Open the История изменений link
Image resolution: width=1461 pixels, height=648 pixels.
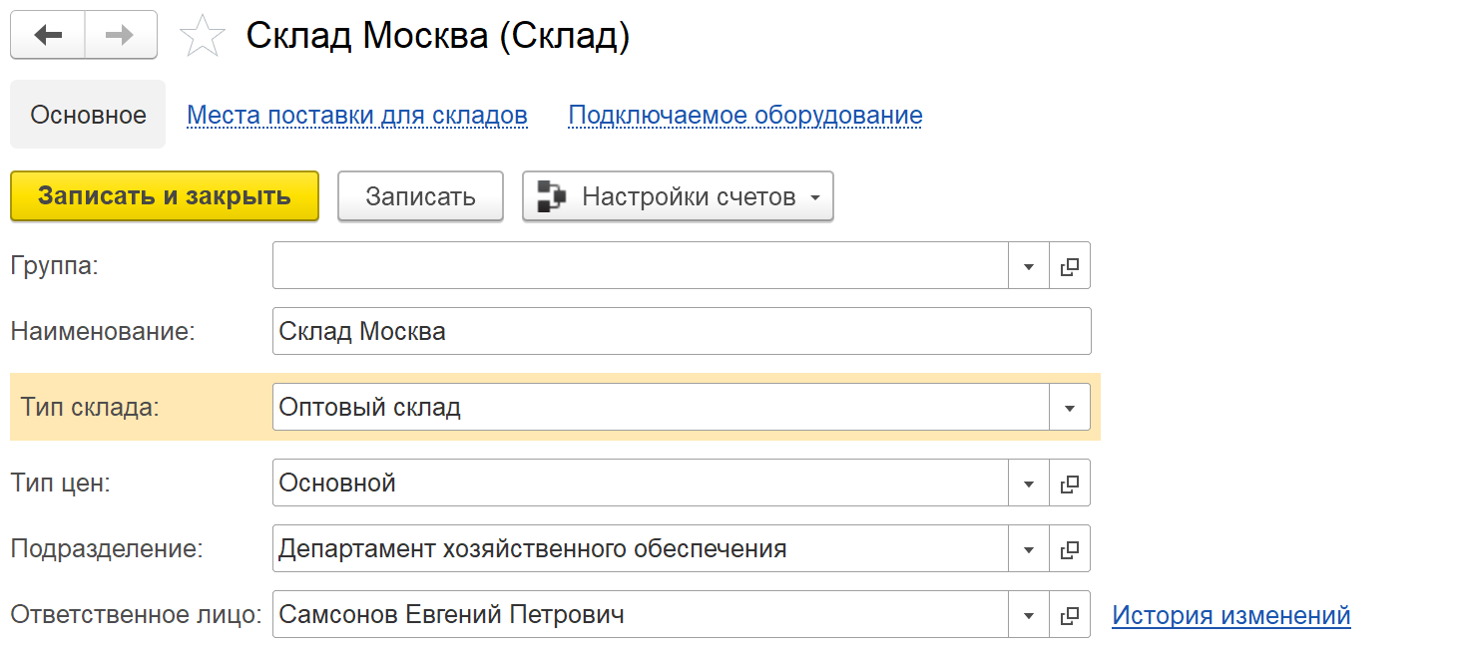(x=1230, y=615)
